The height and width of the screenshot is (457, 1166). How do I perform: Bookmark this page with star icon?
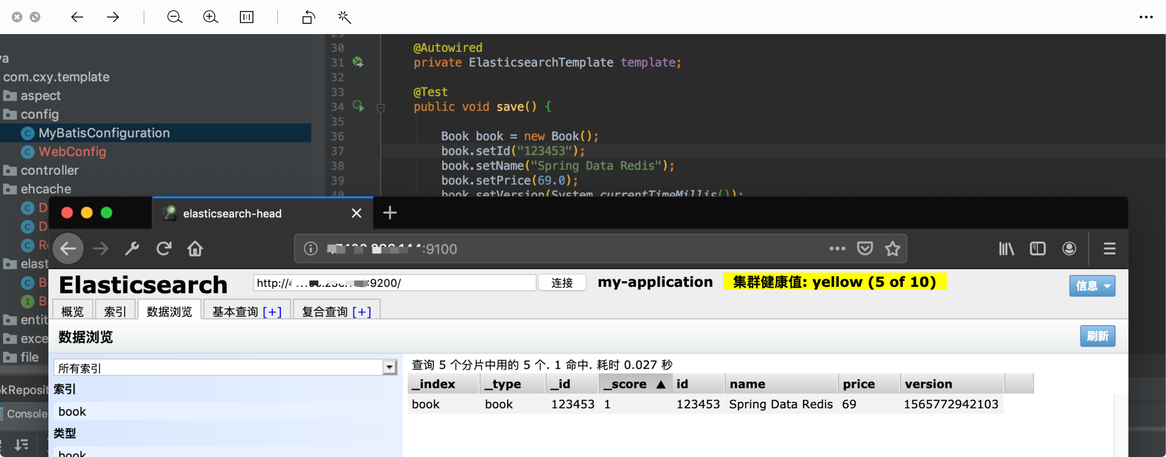pos(892,248)
